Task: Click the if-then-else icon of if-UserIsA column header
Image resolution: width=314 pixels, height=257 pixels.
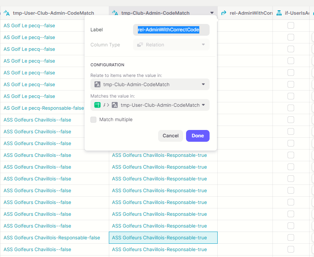Action: coord(279,13)
